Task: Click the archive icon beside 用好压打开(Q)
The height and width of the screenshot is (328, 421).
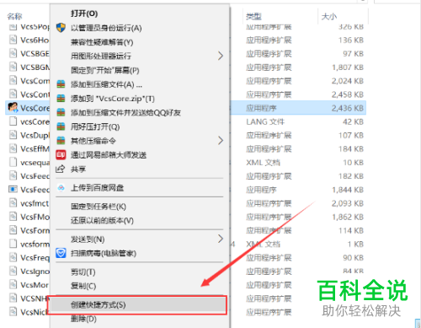Action: 61,126
